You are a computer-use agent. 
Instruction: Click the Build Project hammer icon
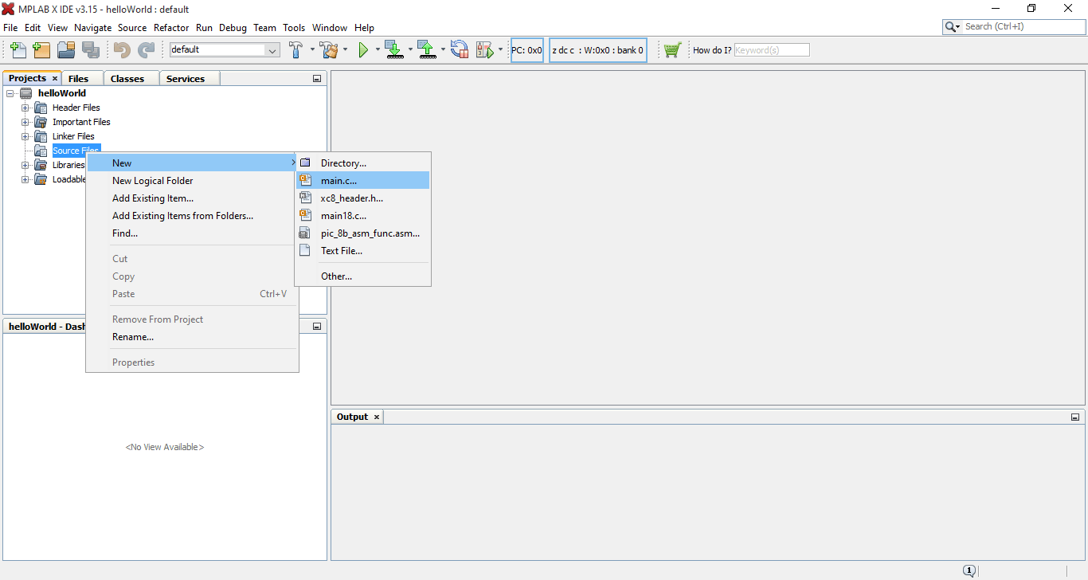(296, 50)
